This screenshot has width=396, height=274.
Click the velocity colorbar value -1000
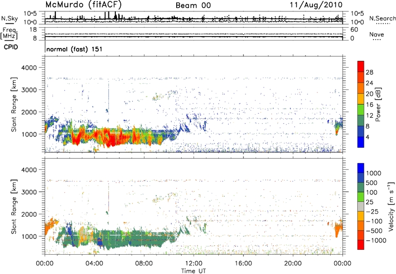pos(376,240)
